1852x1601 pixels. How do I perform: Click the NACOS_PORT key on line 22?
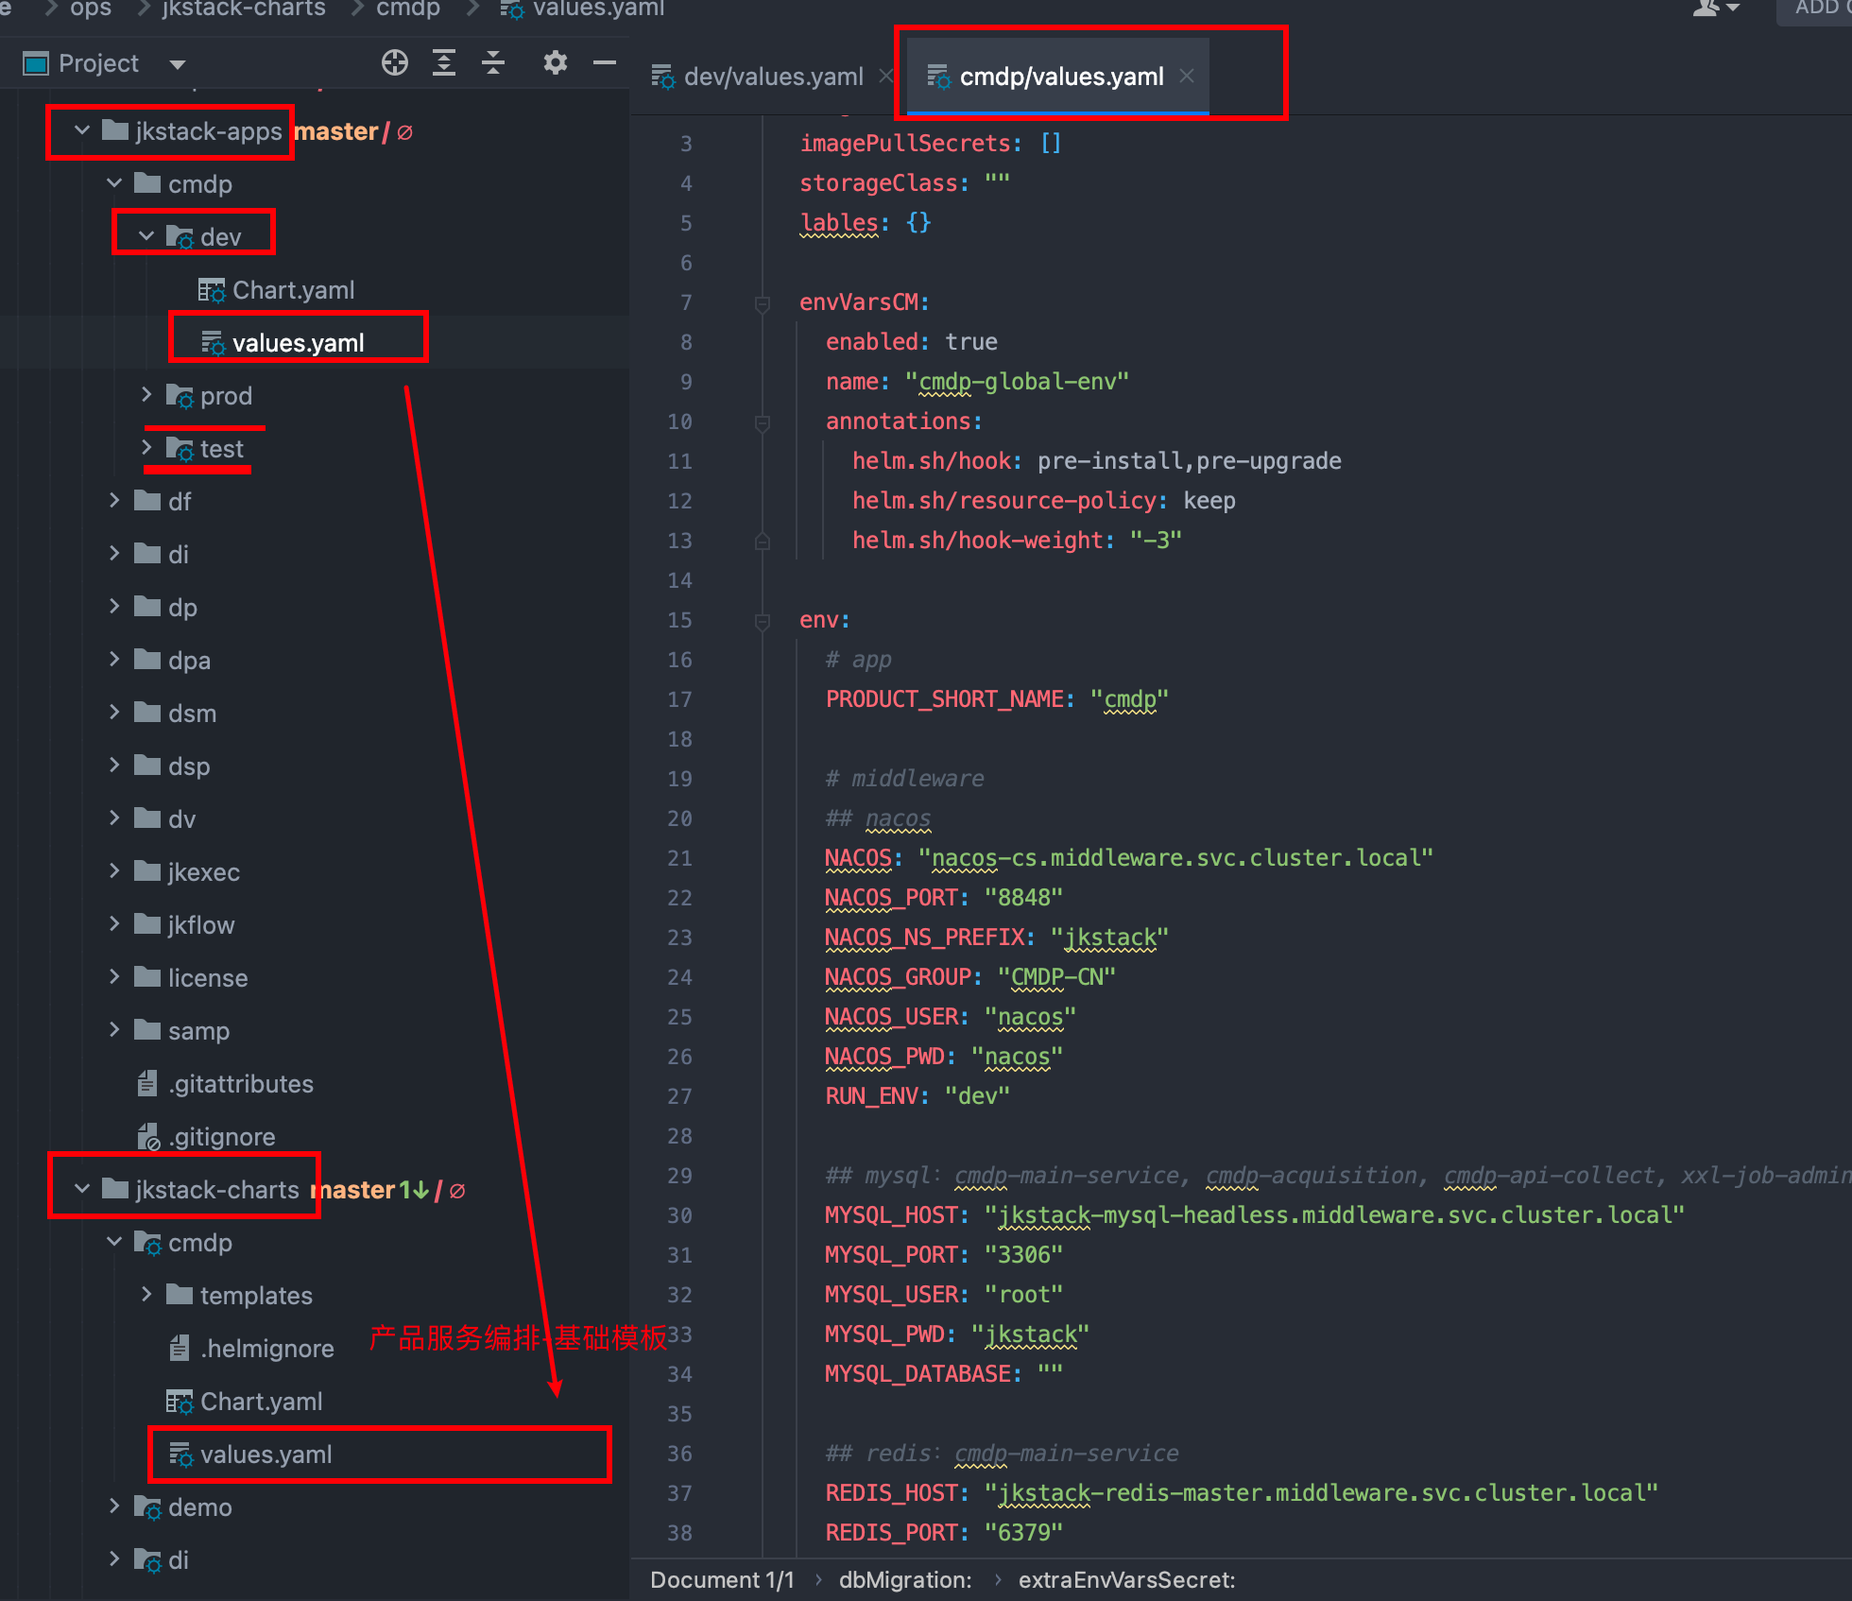point(891,898)
